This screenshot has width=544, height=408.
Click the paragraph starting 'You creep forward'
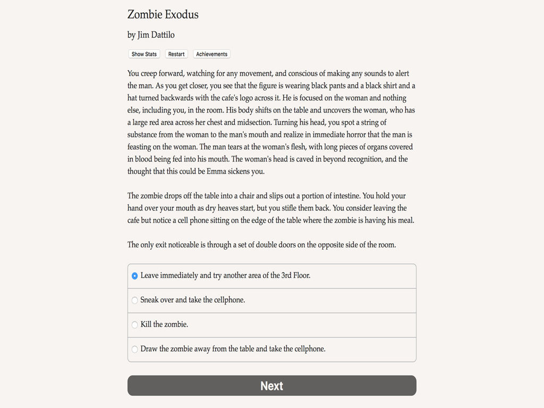click(x=271, y=122)
